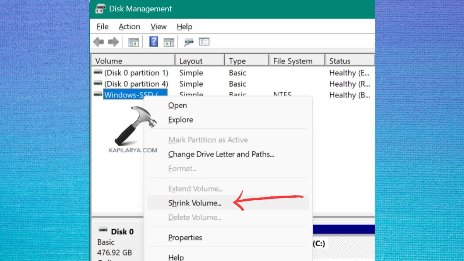Click the Disk Management title bar icon

(101, 9)
